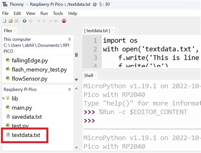Click the Python icon beside flash_memory_test.py
This screenshot has height=153, width=201.
tap(8, 70)
